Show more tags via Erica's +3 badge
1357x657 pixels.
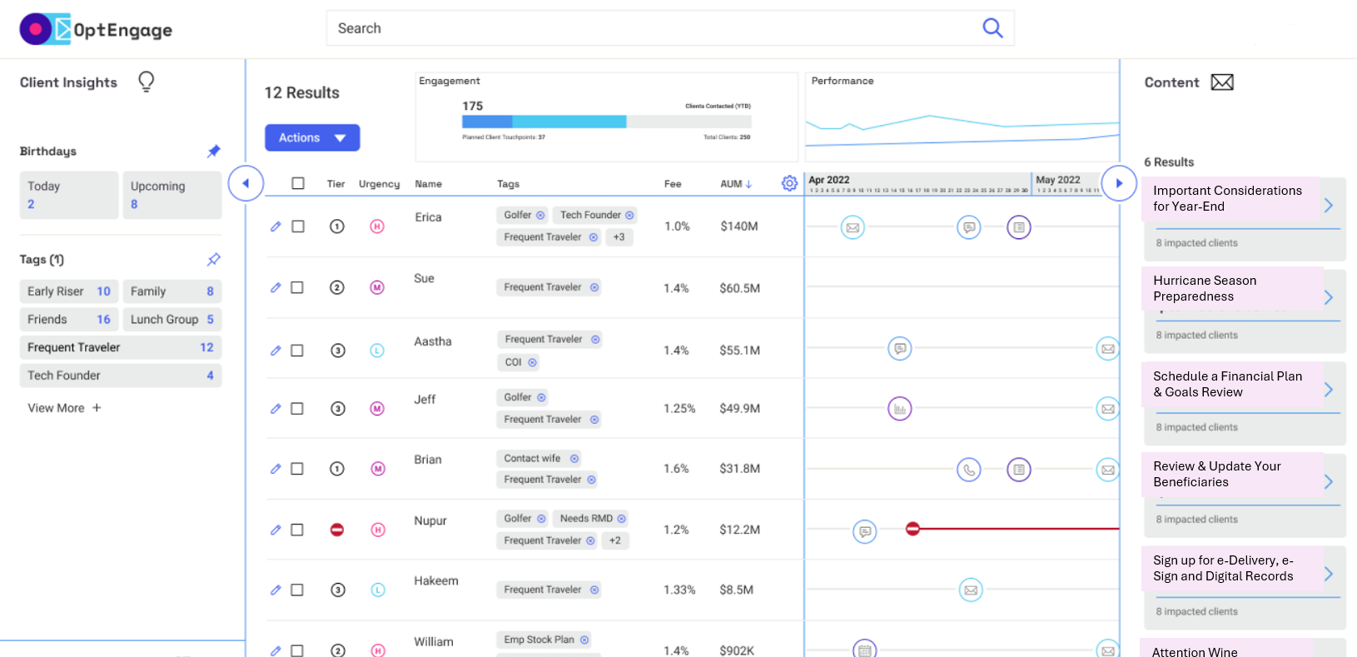[619, 237]
